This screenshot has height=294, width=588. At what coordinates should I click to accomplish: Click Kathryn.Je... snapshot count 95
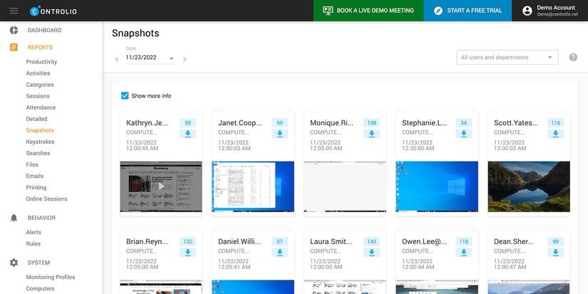(188, 123)
